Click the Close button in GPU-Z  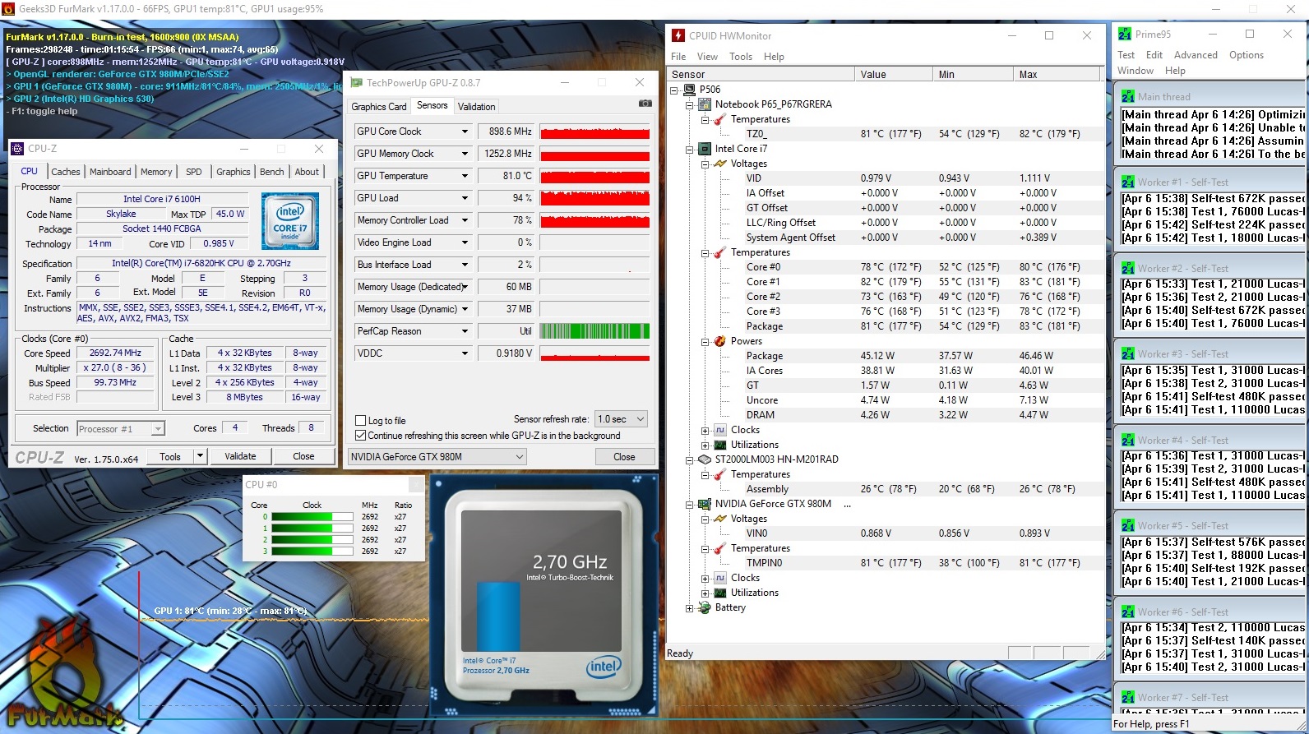624,457
